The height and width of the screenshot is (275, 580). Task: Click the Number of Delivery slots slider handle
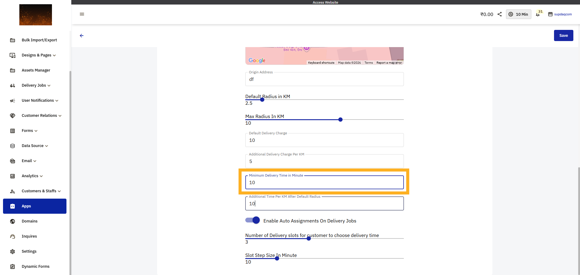tap(309, 238)
